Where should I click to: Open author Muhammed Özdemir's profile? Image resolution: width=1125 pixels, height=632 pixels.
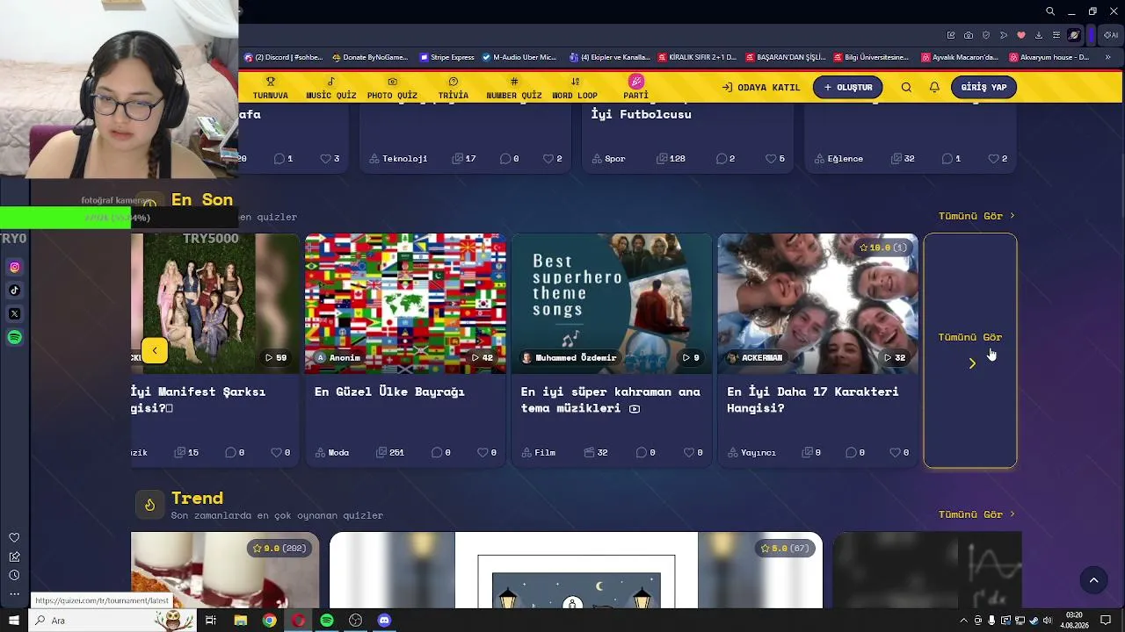click(x=569, y=358)
